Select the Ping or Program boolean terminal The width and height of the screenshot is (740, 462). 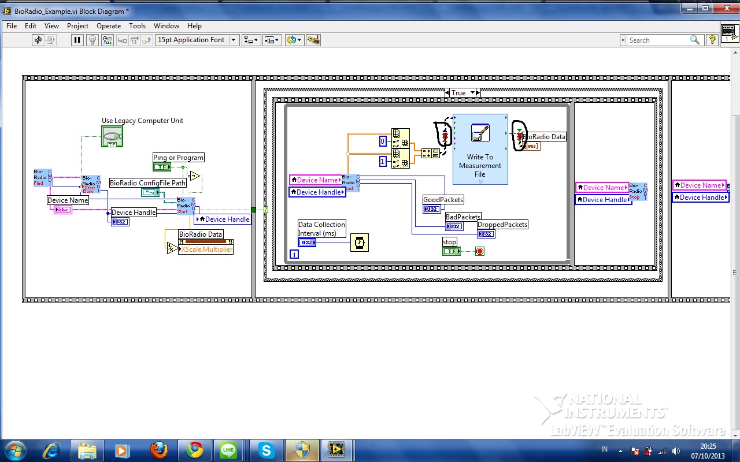click(161, 167)
